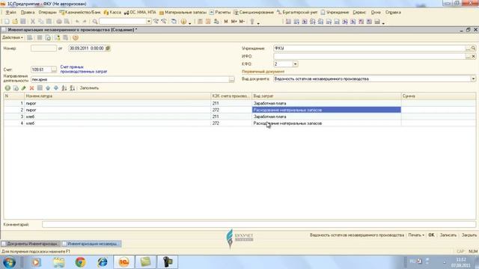Move row up with the up arrow icon
This screenshot has width=479, height=269.
pyautogui.click(x=48, y=88)
